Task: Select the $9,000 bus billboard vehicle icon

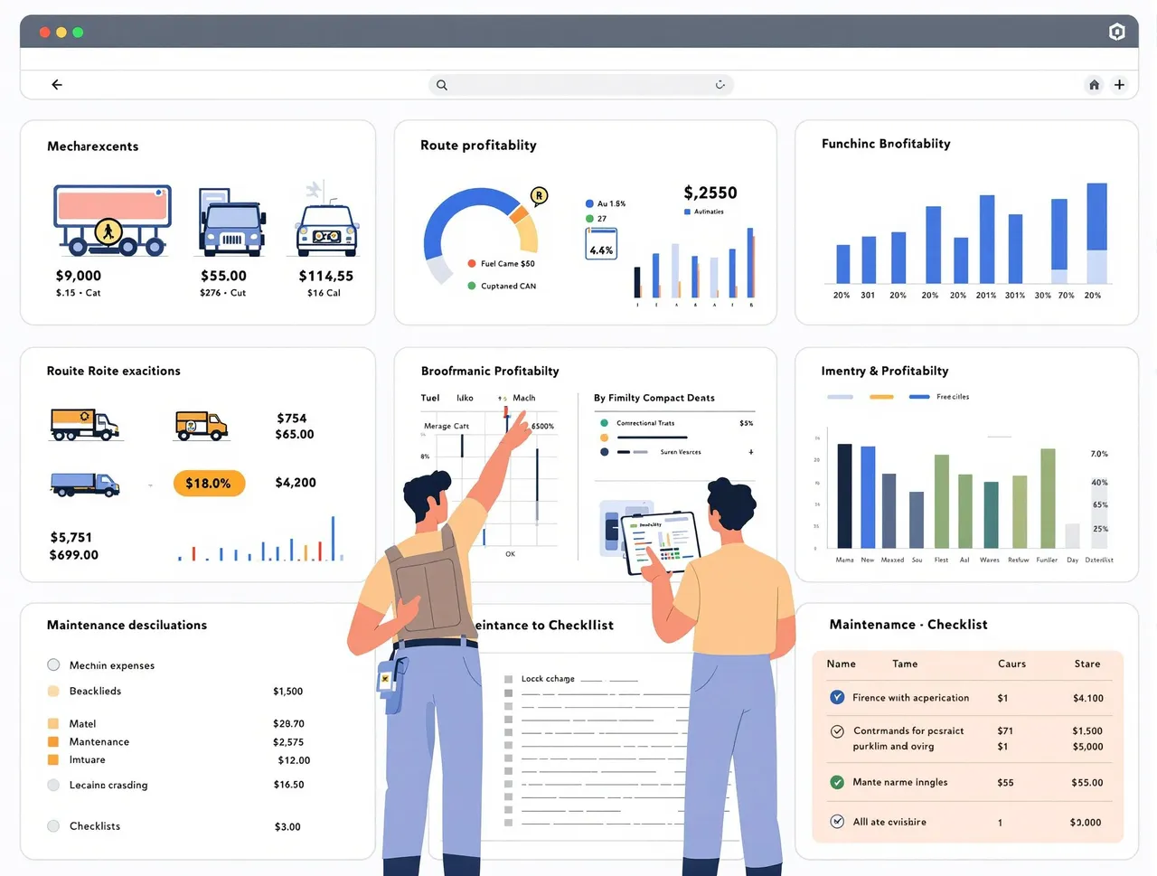Action: (112, 221)
